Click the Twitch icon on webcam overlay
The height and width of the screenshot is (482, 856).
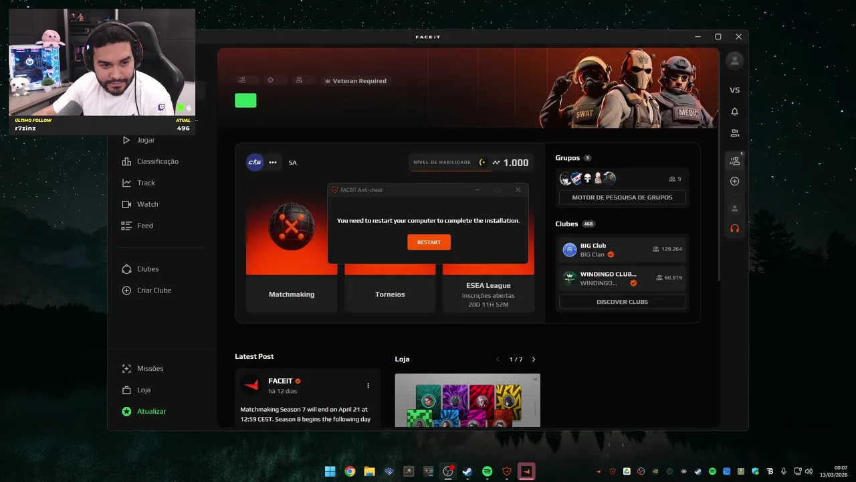point(163,107)
